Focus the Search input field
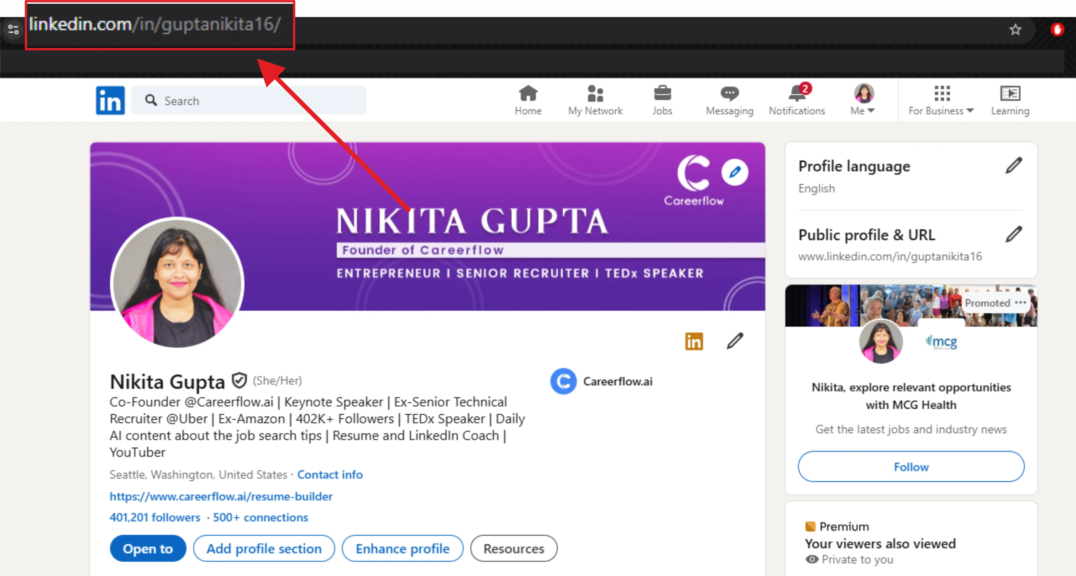Viewport: 1076px width, 576px height. tap(249, 100)
